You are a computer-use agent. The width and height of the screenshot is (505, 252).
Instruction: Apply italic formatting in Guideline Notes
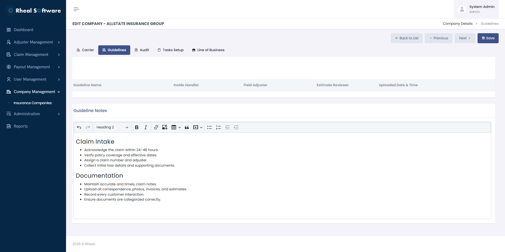[146, 127]
